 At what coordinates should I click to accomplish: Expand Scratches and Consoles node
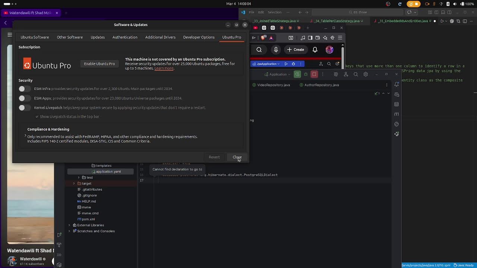tap(69, 231)
